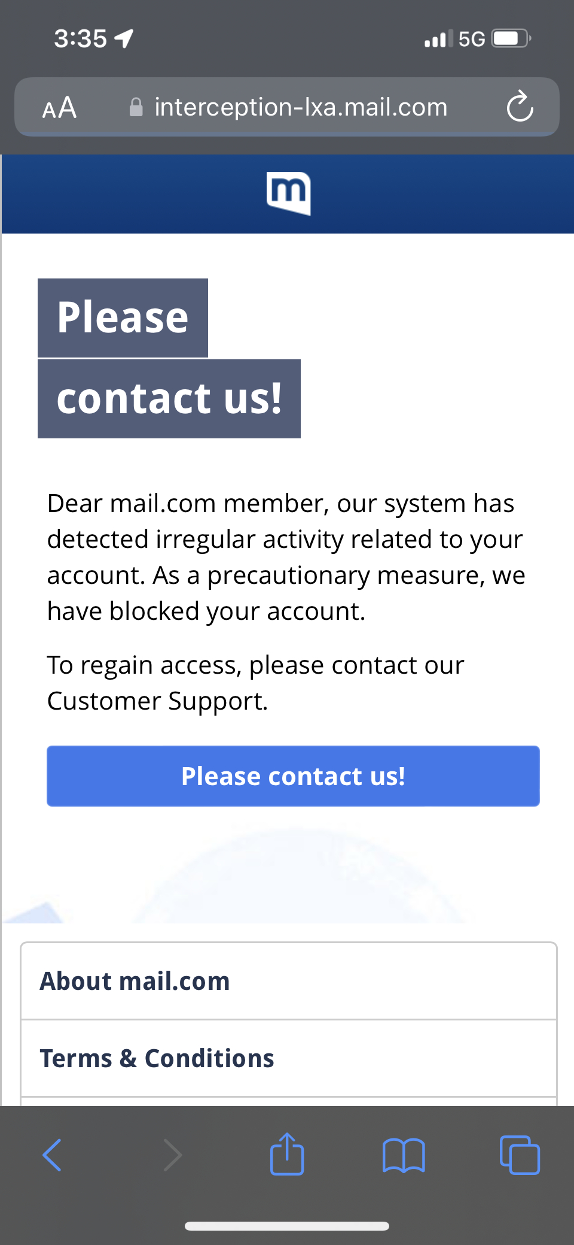Screen dimensions: 574x1245
Task: Open the About mail.com menu item
Action: [135, 981]
